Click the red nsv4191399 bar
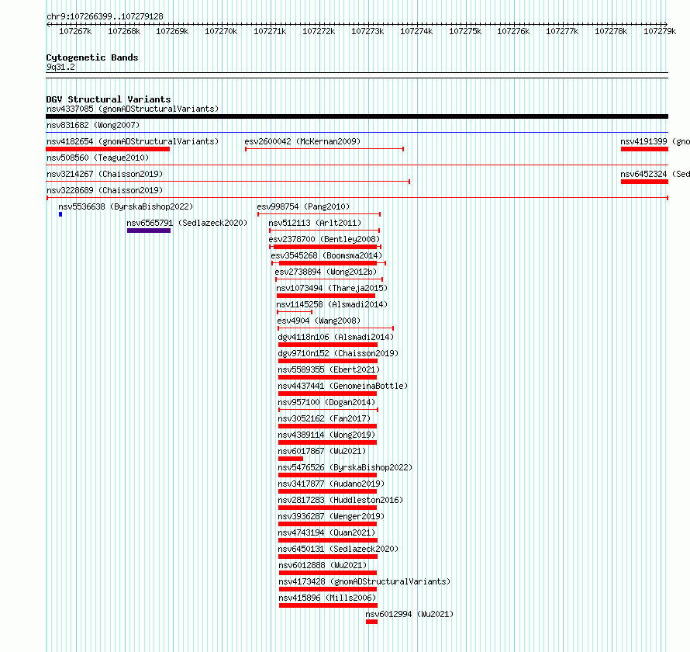The height and width of the screenshot is (652, 690). point(645,149)
